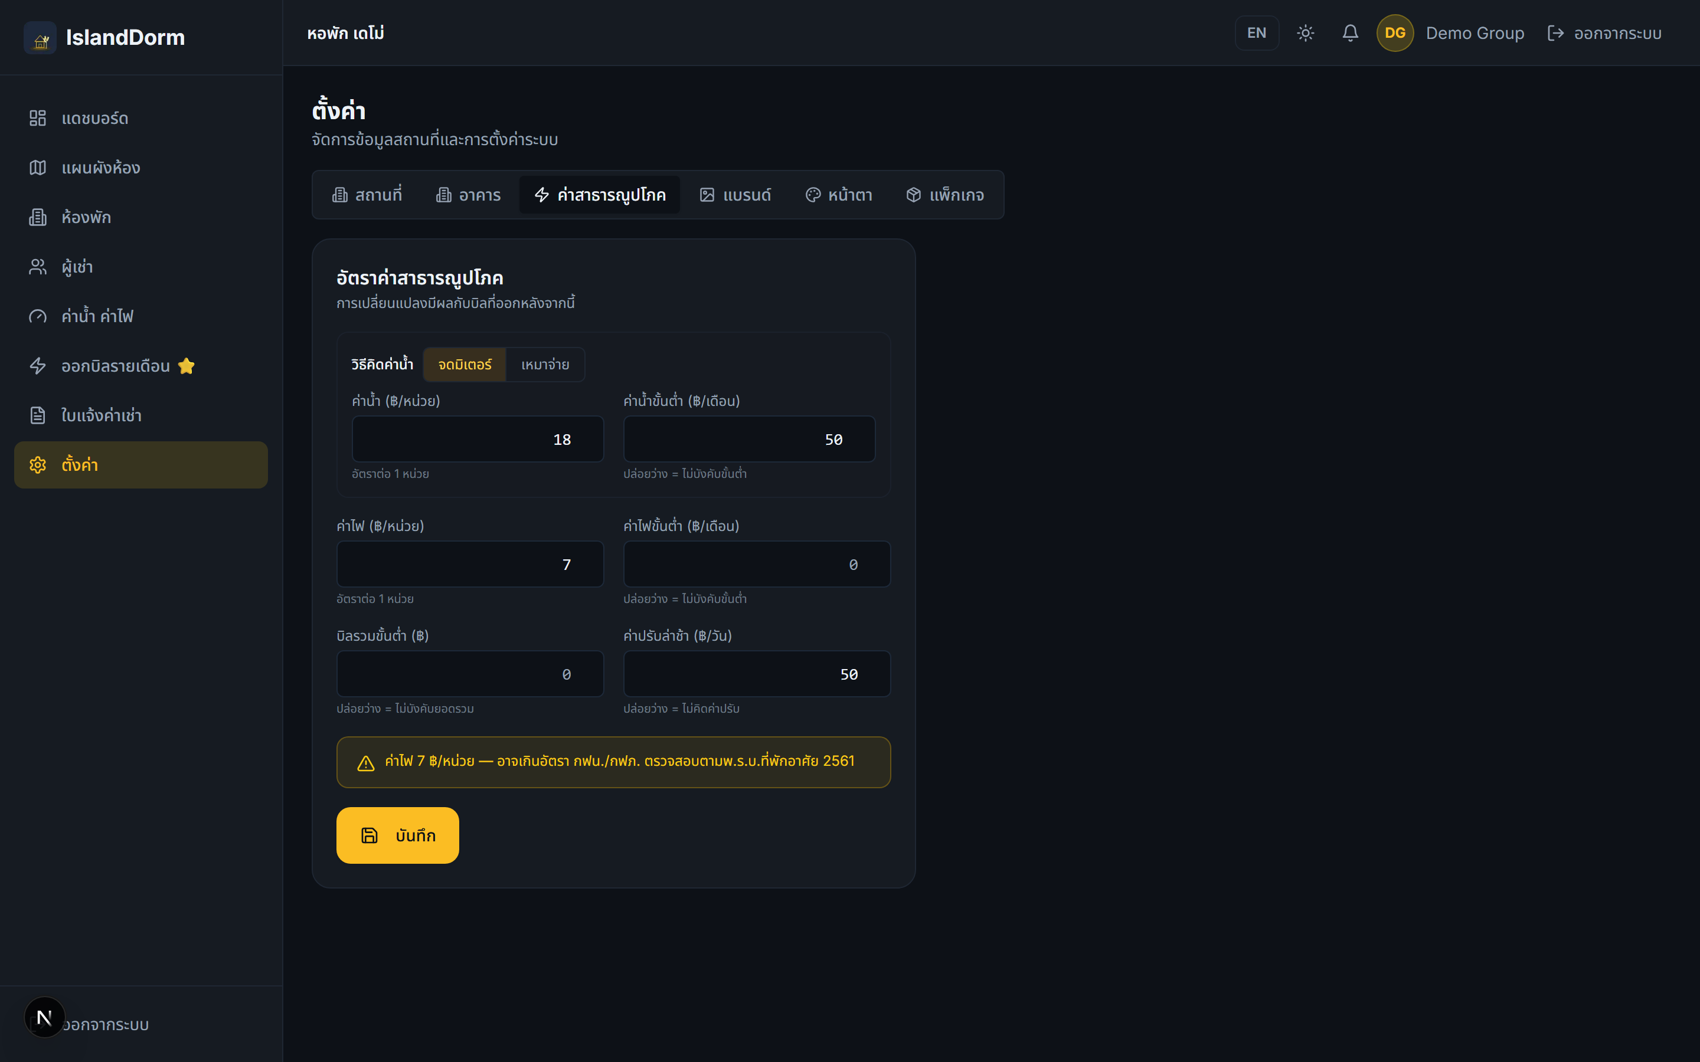Select ค่าสาธารณูปโภค tab
Screen dimensions: 1700x1062
pos(599,195)
